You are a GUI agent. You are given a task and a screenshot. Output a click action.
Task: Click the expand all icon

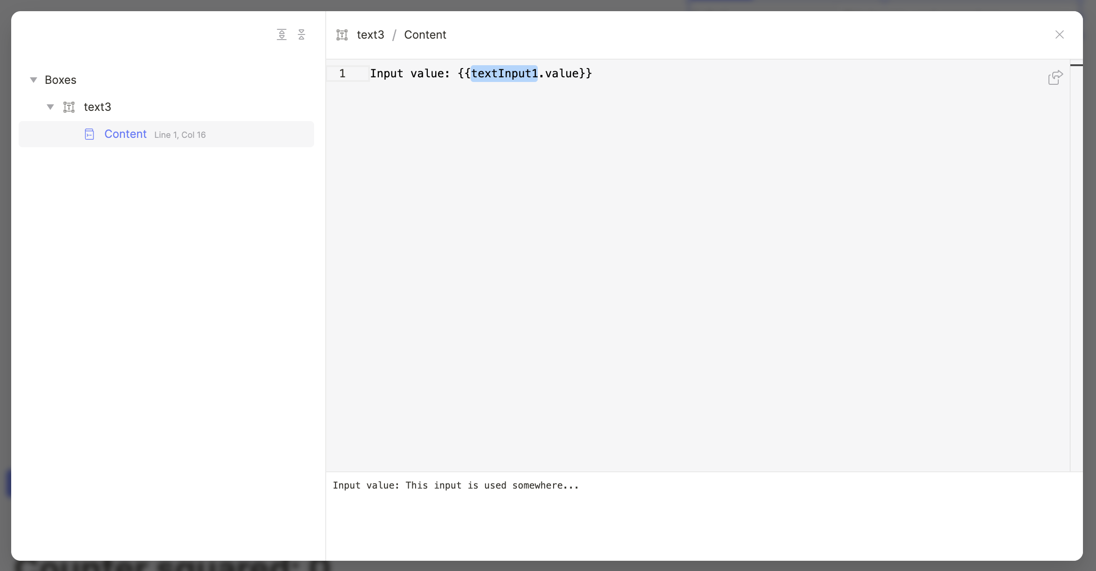pyautogui.click(x=281, y=34)
